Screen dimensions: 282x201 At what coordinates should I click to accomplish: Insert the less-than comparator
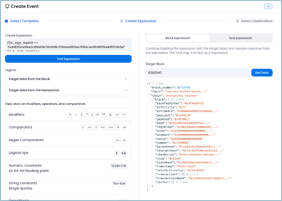[96, 127]
